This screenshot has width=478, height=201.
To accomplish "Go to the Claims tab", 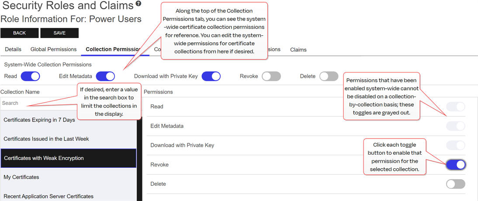I will (x=298, y=50).
